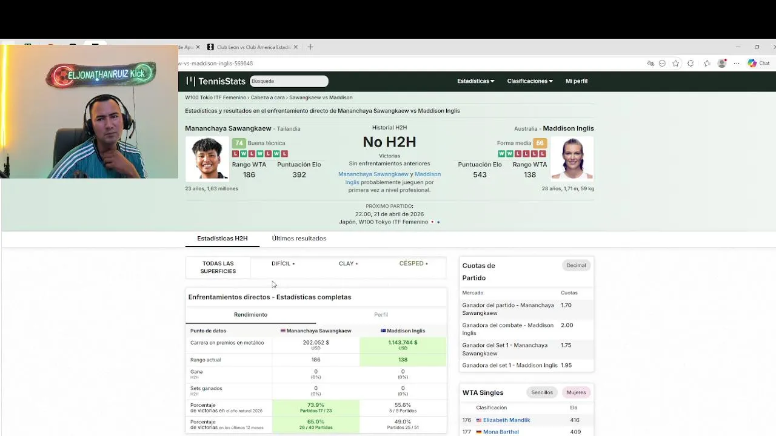
Task: Click the Elo score 543 value
Action: pyautogui.click(x=480, y=175)
